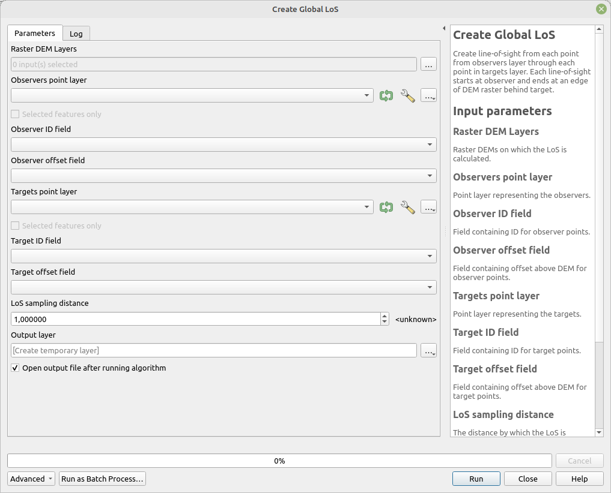Open Raster DEM Layers selection dialog
The width and height of the screenshot is (611, 493).
click(428, 64)
